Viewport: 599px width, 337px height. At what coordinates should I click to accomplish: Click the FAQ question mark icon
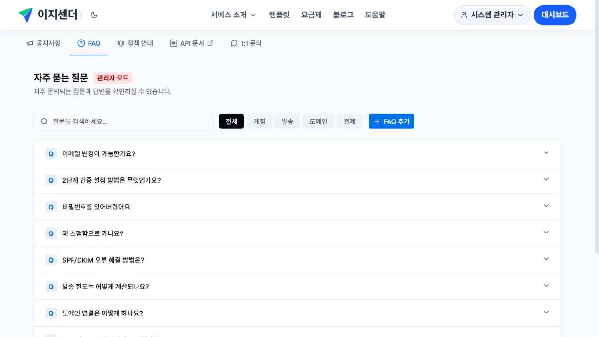pyautogui.click(x=81, y=43)
